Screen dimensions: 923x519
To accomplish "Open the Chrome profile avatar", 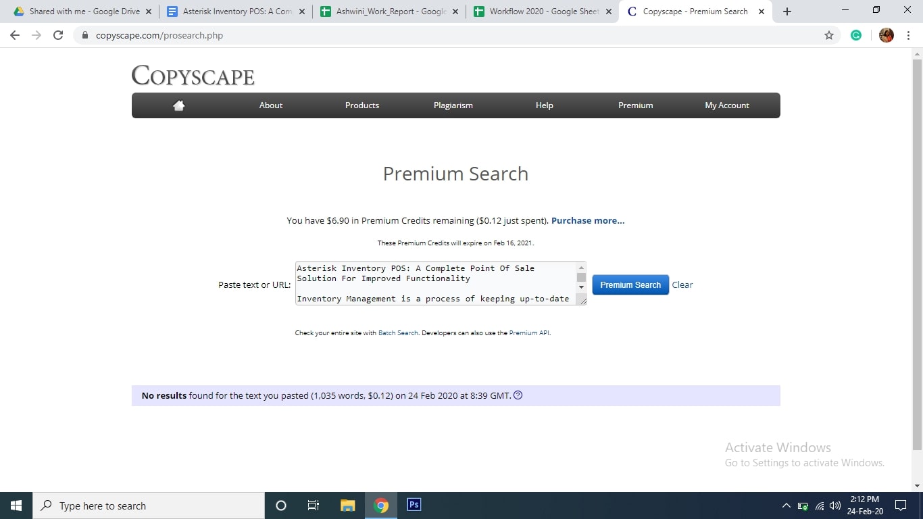I will pos(887,35).
